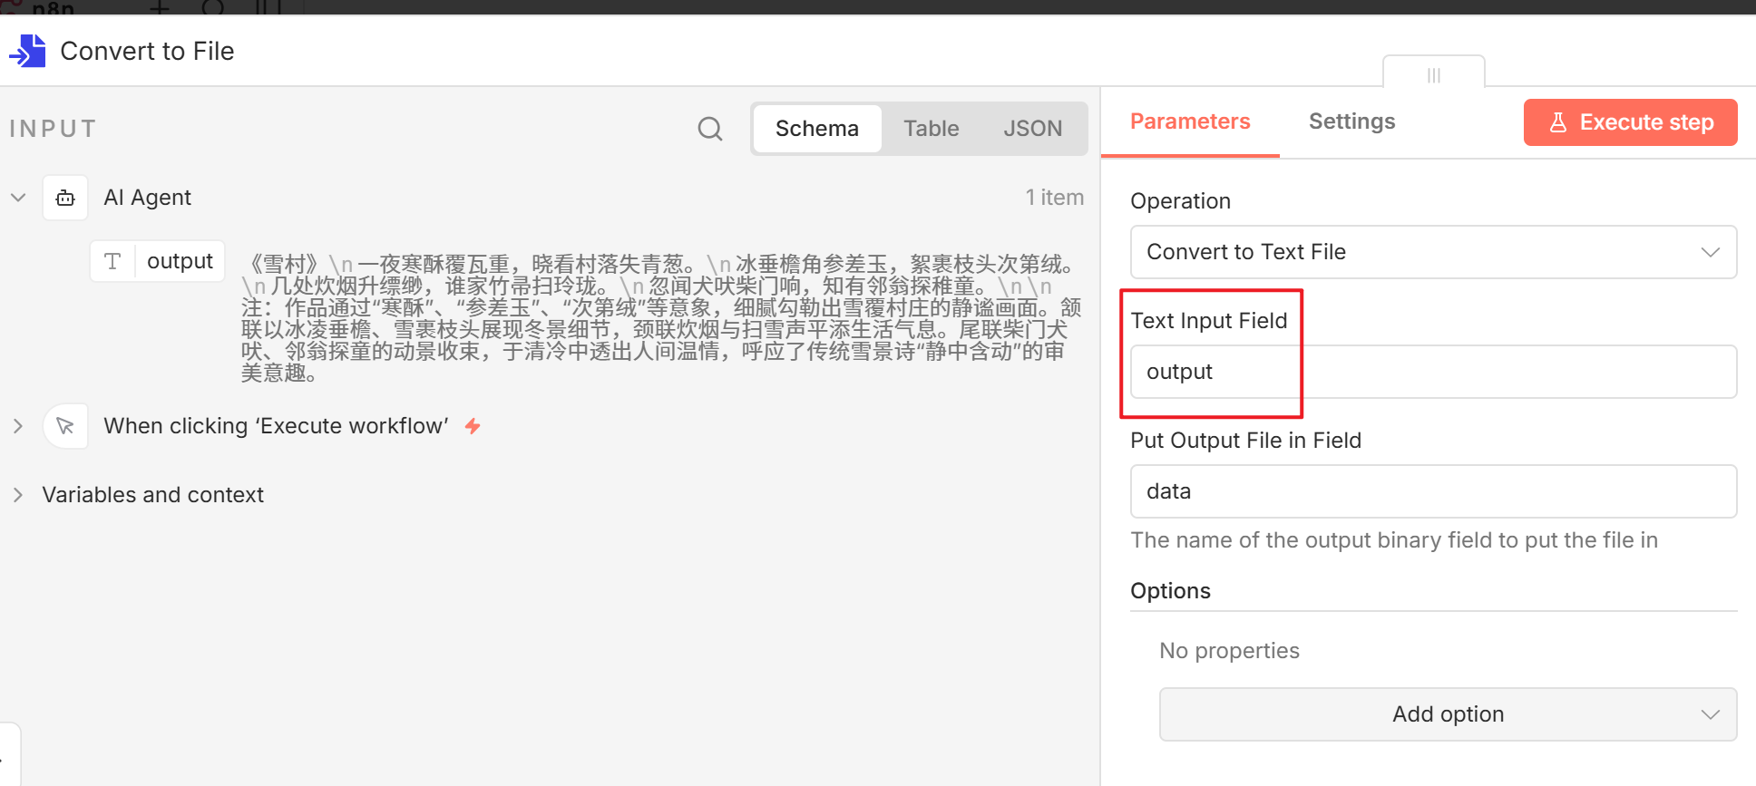Viewport: 1756px width, 786px height.
Task: Click the Convert to File node icon
Action: coord(28,52)
